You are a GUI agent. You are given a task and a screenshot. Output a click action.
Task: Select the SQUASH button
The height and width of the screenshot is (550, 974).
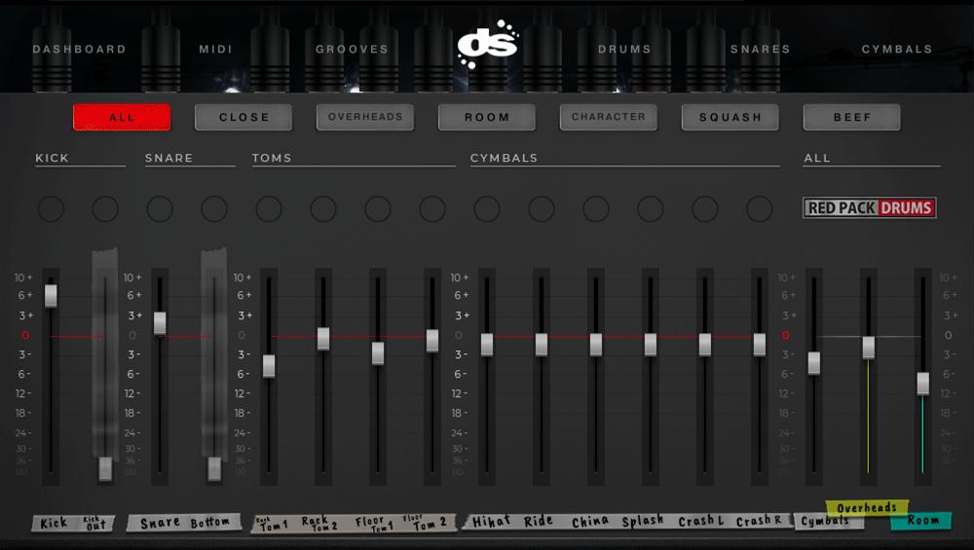click(x=730, y=117)
